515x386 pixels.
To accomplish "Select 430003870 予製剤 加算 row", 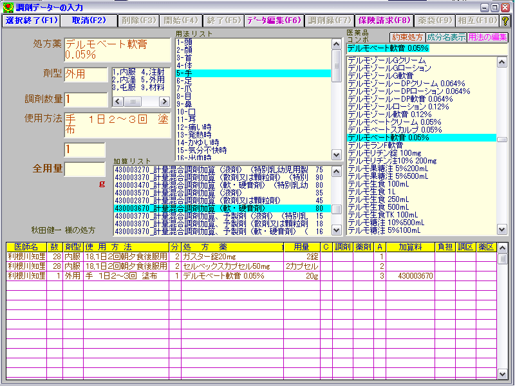I will tap(222, 224).
